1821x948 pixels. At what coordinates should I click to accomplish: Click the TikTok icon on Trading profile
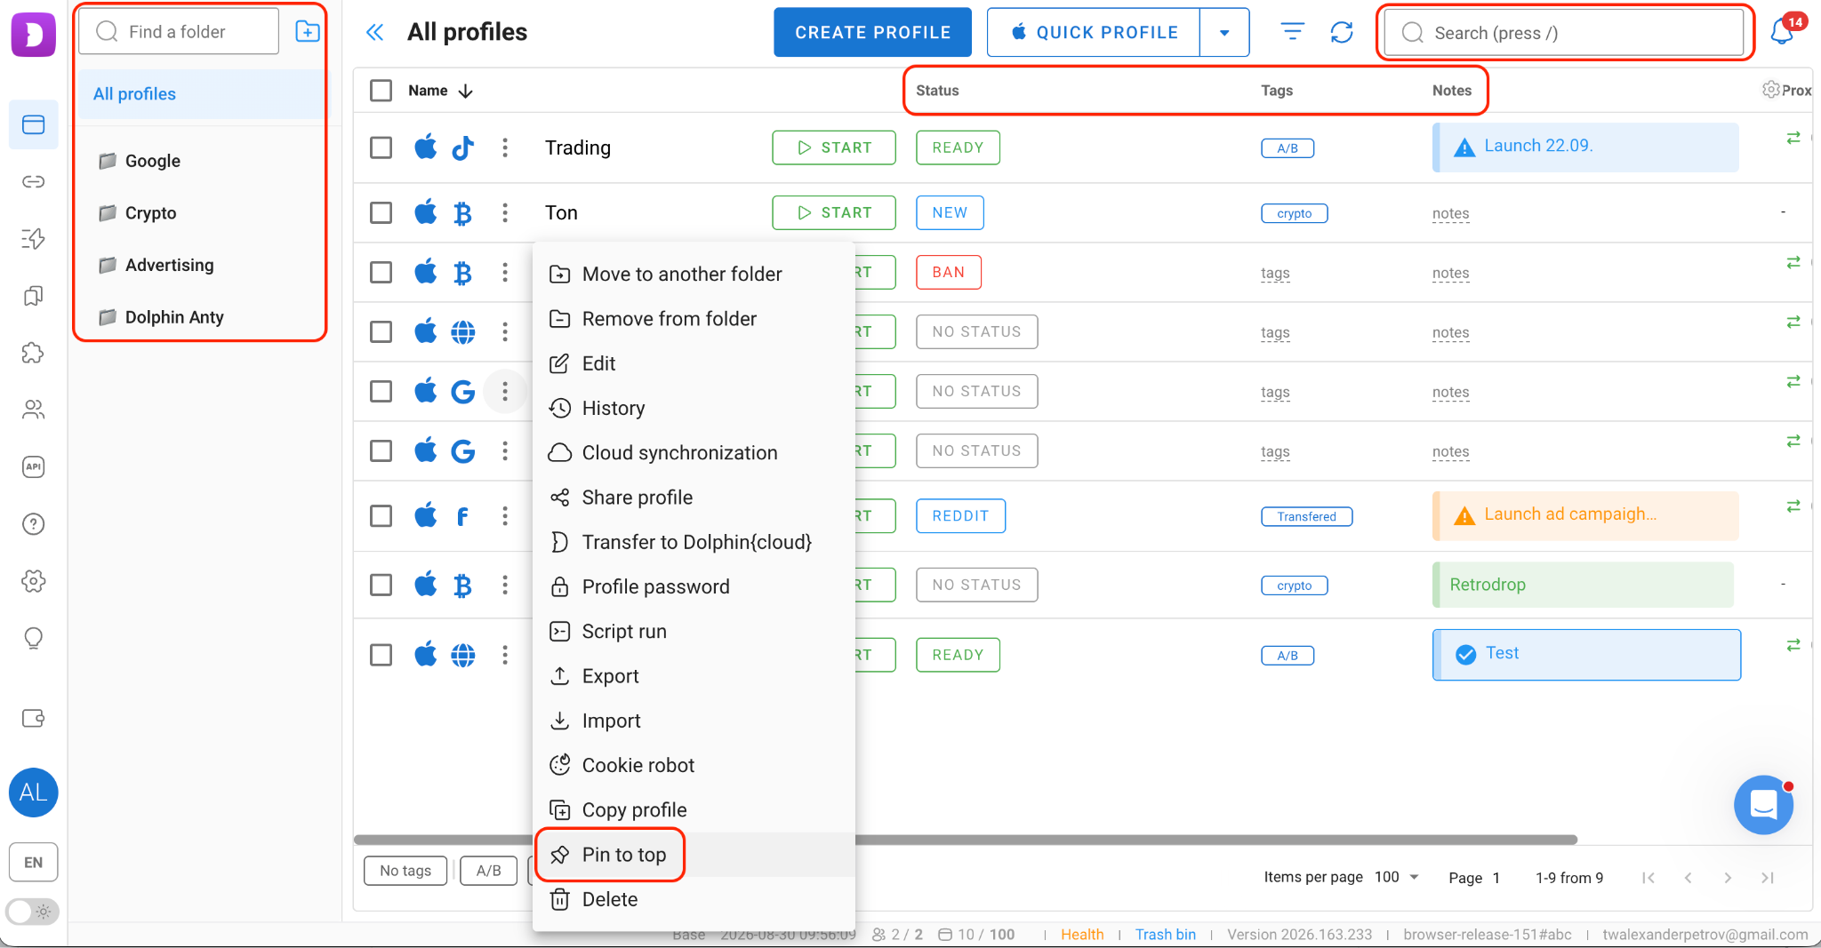point(463,147)
